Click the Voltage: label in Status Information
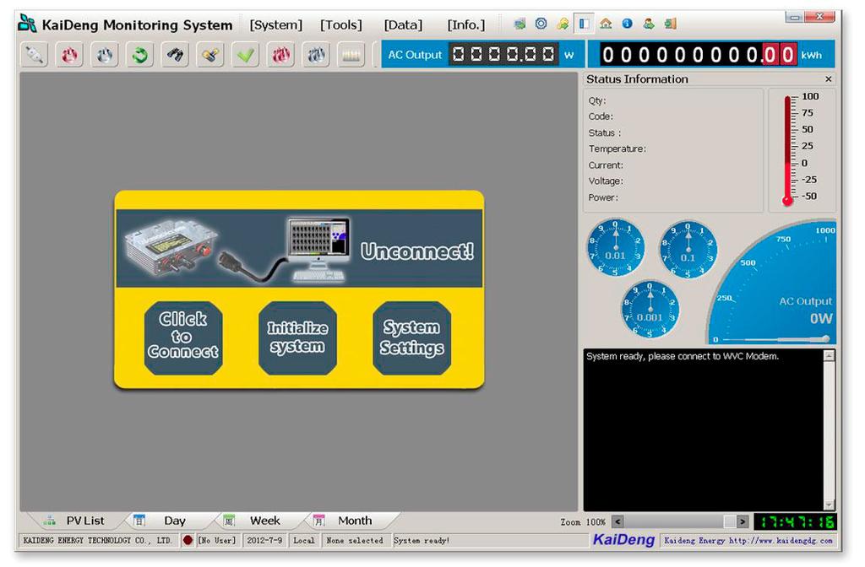The height and width of the screenshot is (567, 865). tap(606, 181)
